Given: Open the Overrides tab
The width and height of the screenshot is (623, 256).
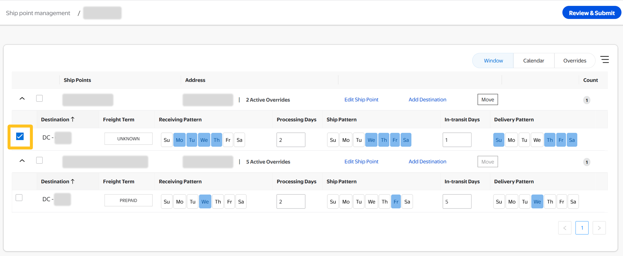Looking at the screenshot, I should coord(574,61).
